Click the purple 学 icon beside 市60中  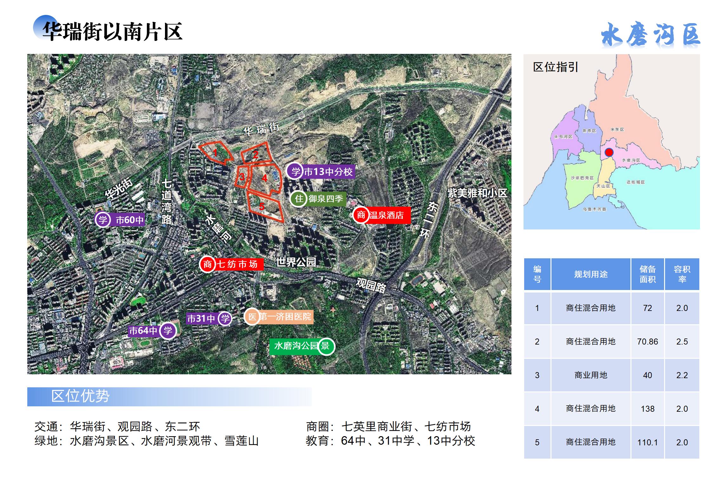click(103, 220)
